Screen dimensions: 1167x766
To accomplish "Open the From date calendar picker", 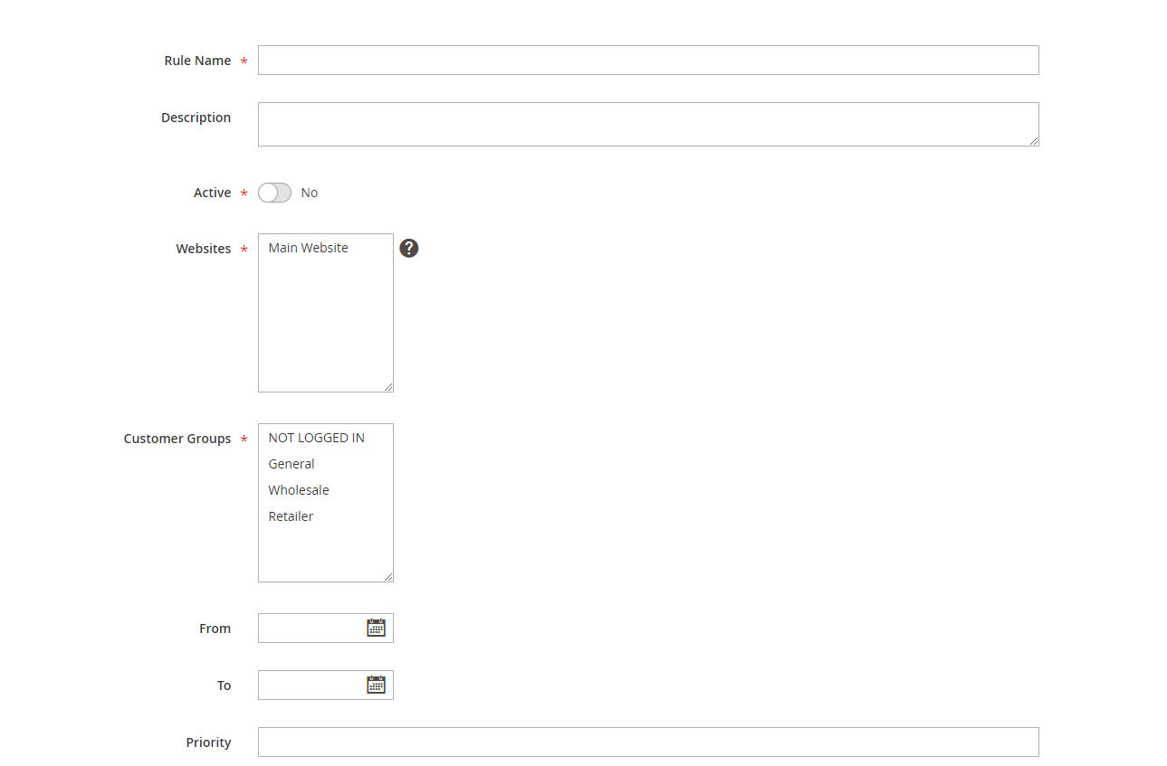I will pyautogui.click(x=376, y=628).
